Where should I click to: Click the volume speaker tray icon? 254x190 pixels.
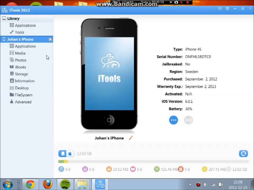(206, 184)
